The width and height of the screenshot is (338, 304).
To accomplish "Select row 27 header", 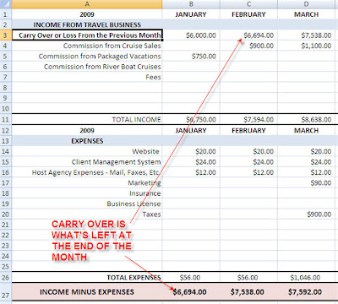I will [6, 292].
